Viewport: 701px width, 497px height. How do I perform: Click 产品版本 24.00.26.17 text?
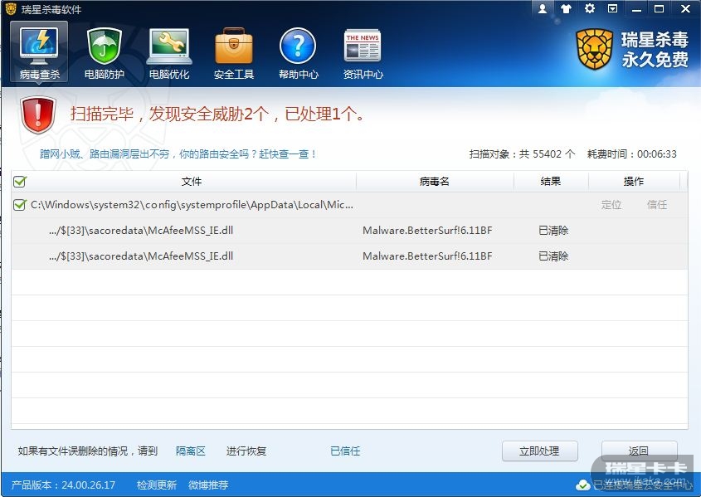pyautogui.click(x=63, y=485)
